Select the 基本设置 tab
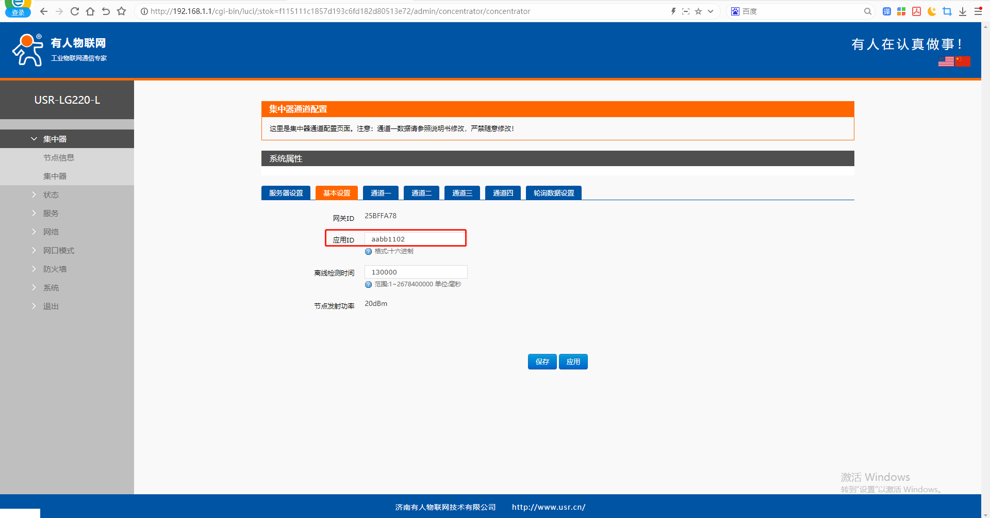The width and height of the screenshot is (990, 518). click(337, 193)
